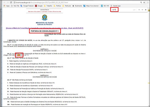Click the browser reload button

11,2
